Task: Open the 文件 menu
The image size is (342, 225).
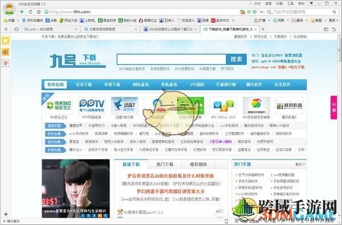Action: [258, 3]
